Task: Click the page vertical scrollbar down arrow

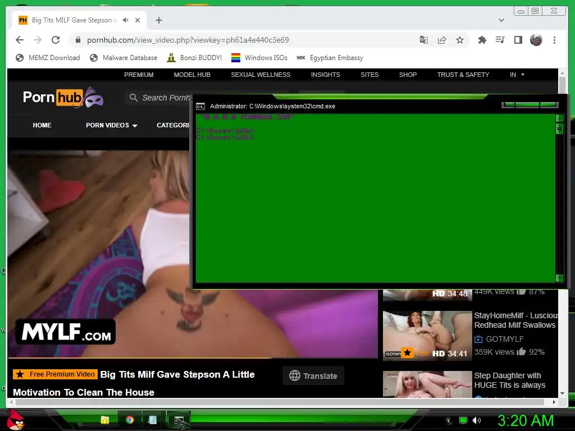Action: [x=562, y=393]
